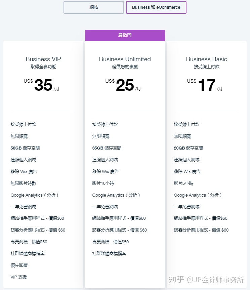This screenshot has width=250, height=290.
Task: Click 移除 Wix 廣告 in Business Unlimited
Action: click(x=106, y=172)
